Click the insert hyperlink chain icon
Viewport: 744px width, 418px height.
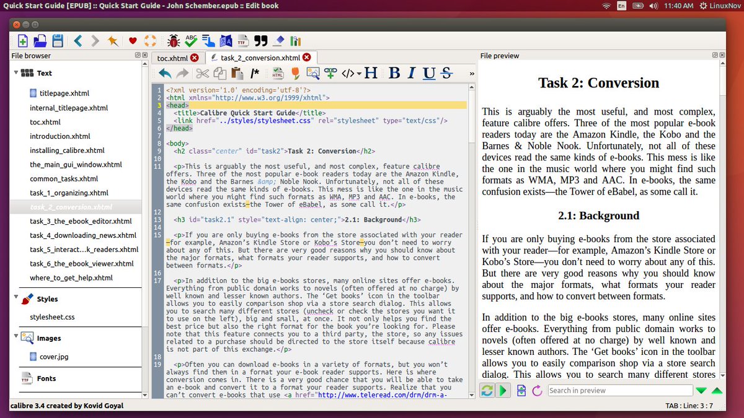330,73
